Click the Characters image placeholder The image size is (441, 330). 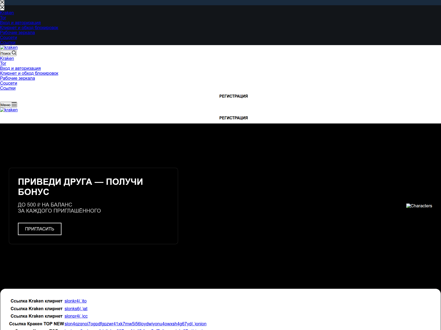point(419,206)
